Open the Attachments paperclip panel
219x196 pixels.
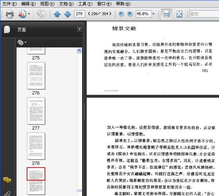pos(7,192)
